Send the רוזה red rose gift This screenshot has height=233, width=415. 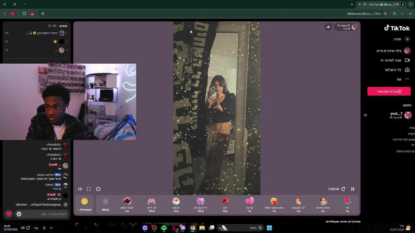[x=225, y=205]
